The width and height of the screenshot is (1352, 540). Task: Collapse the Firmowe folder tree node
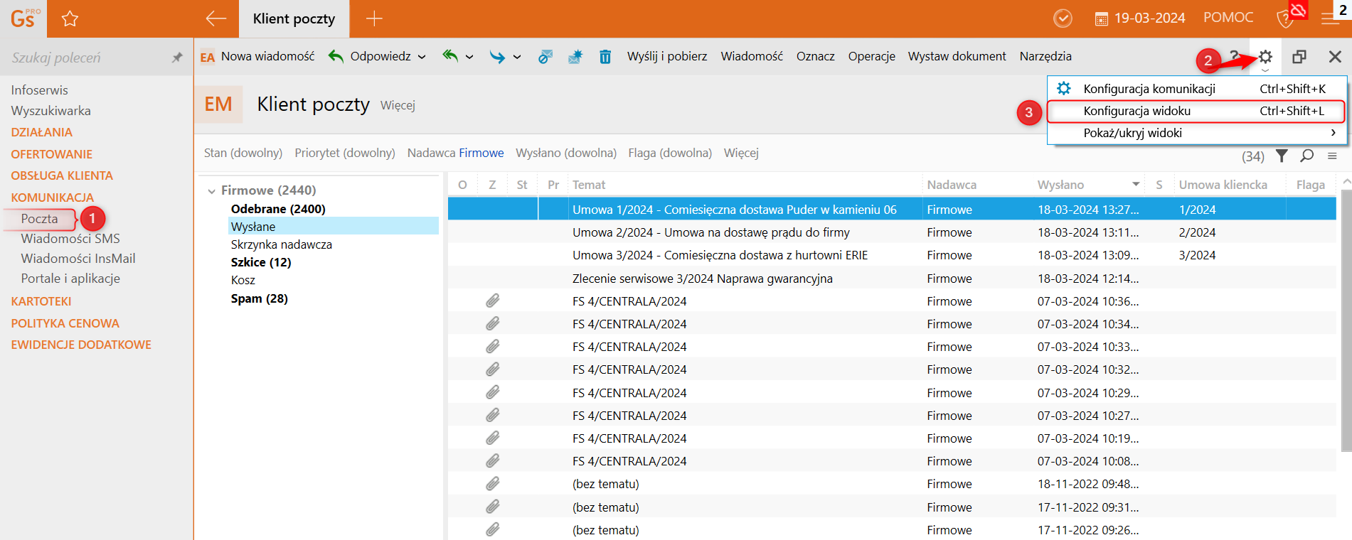point(211,190)
